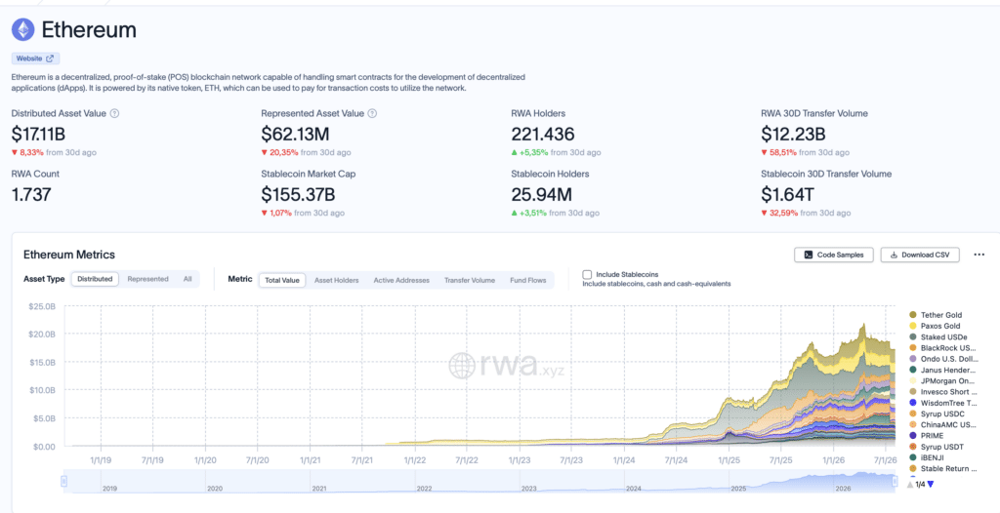The width and height of the screenshot is (1000, 513).
Task: Switch to the Transfer Volume metric tab
Action: point(470,281)
